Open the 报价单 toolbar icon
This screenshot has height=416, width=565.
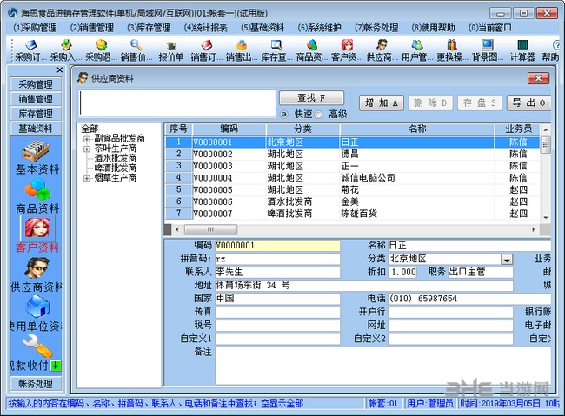170,50
